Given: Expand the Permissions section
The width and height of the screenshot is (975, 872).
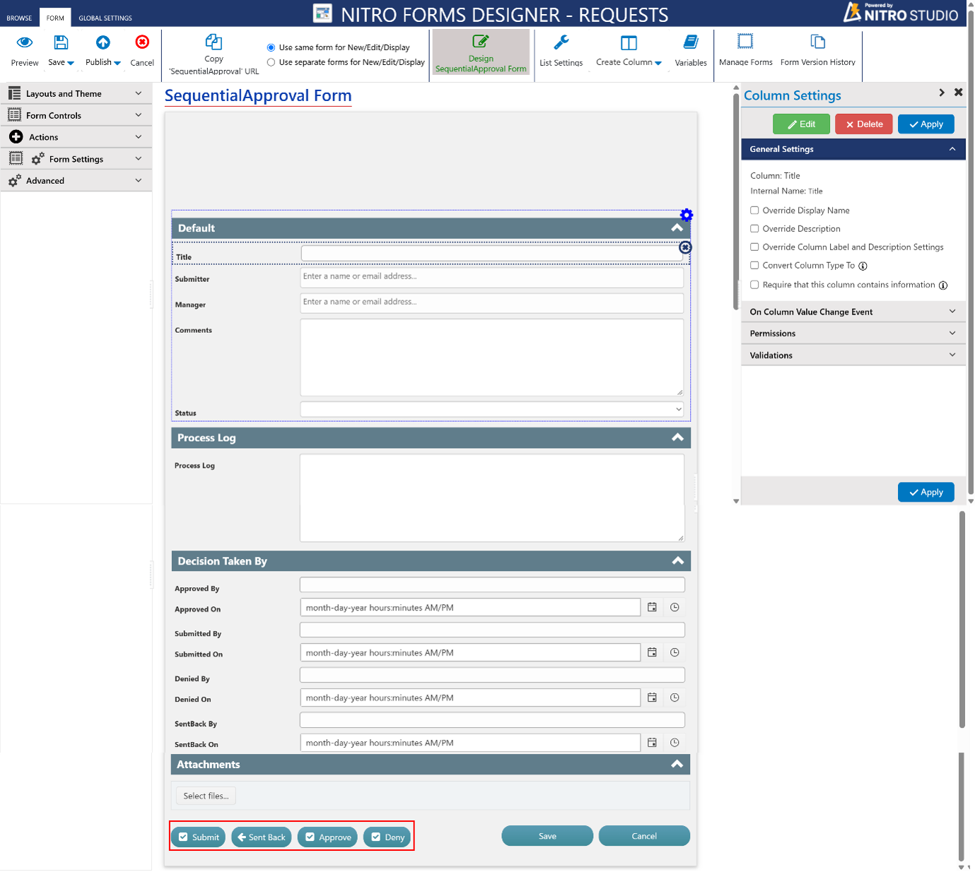Looking at the screenshot, I should 853,334.
